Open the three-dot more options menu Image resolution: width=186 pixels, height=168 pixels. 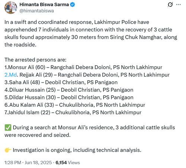[179, 4]
